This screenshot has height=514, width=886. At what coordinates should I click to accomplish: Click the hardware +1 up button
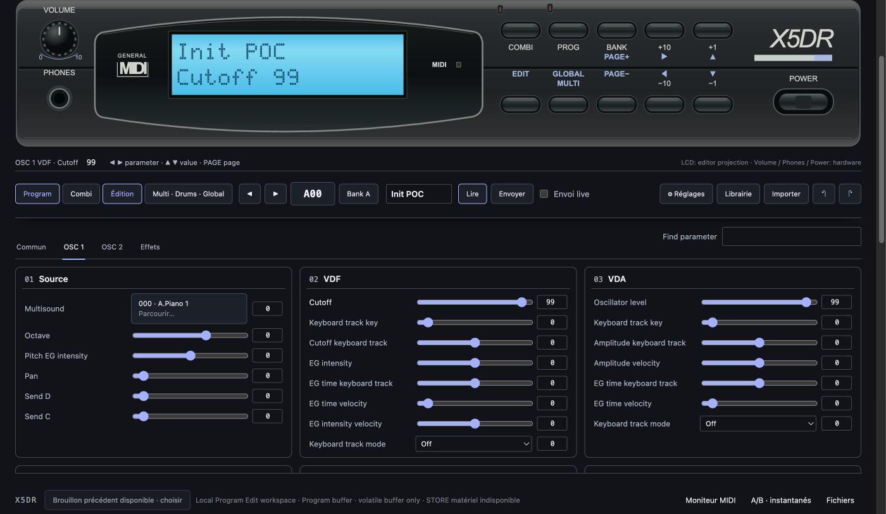tap(713, 30)
